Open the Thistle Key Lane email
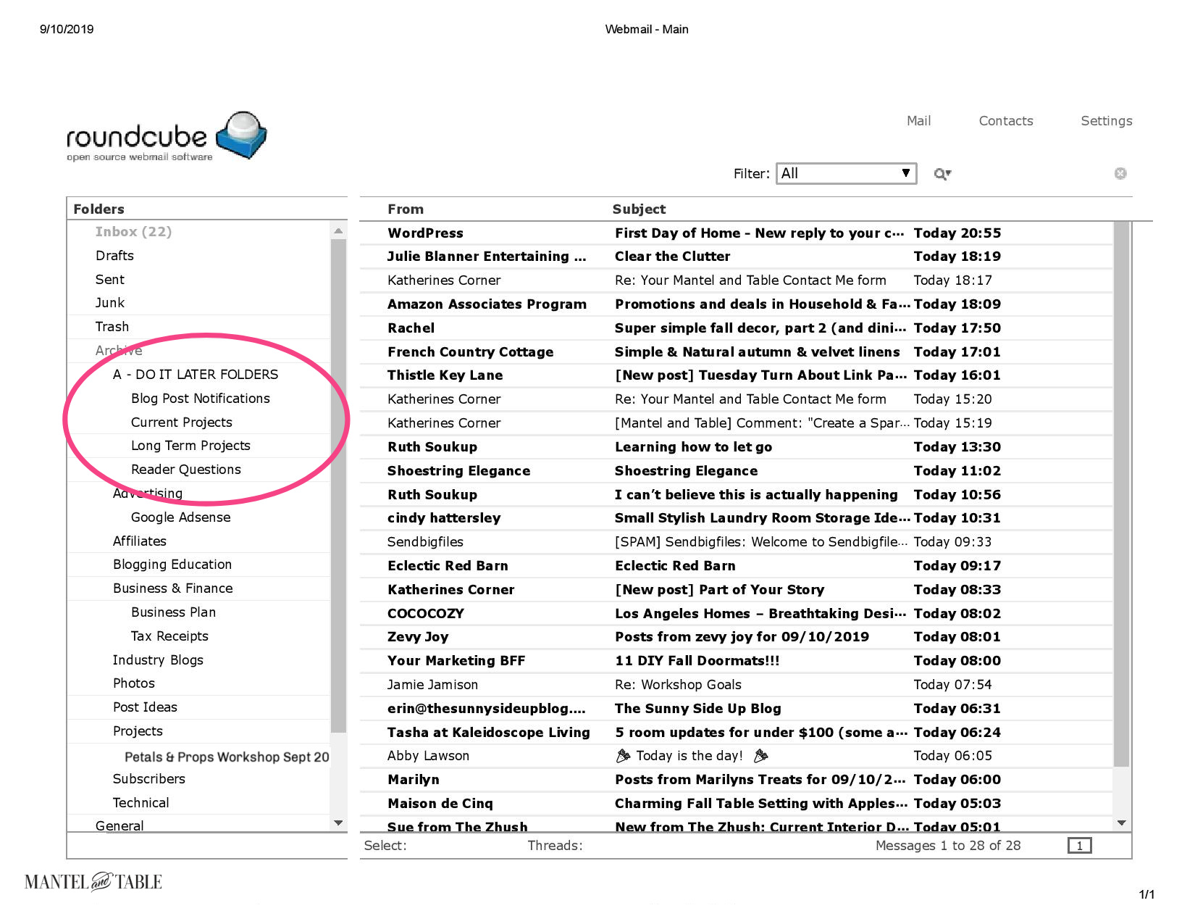Image resolution: width=1195 pixels, height=924 pixels. point(736,375)
